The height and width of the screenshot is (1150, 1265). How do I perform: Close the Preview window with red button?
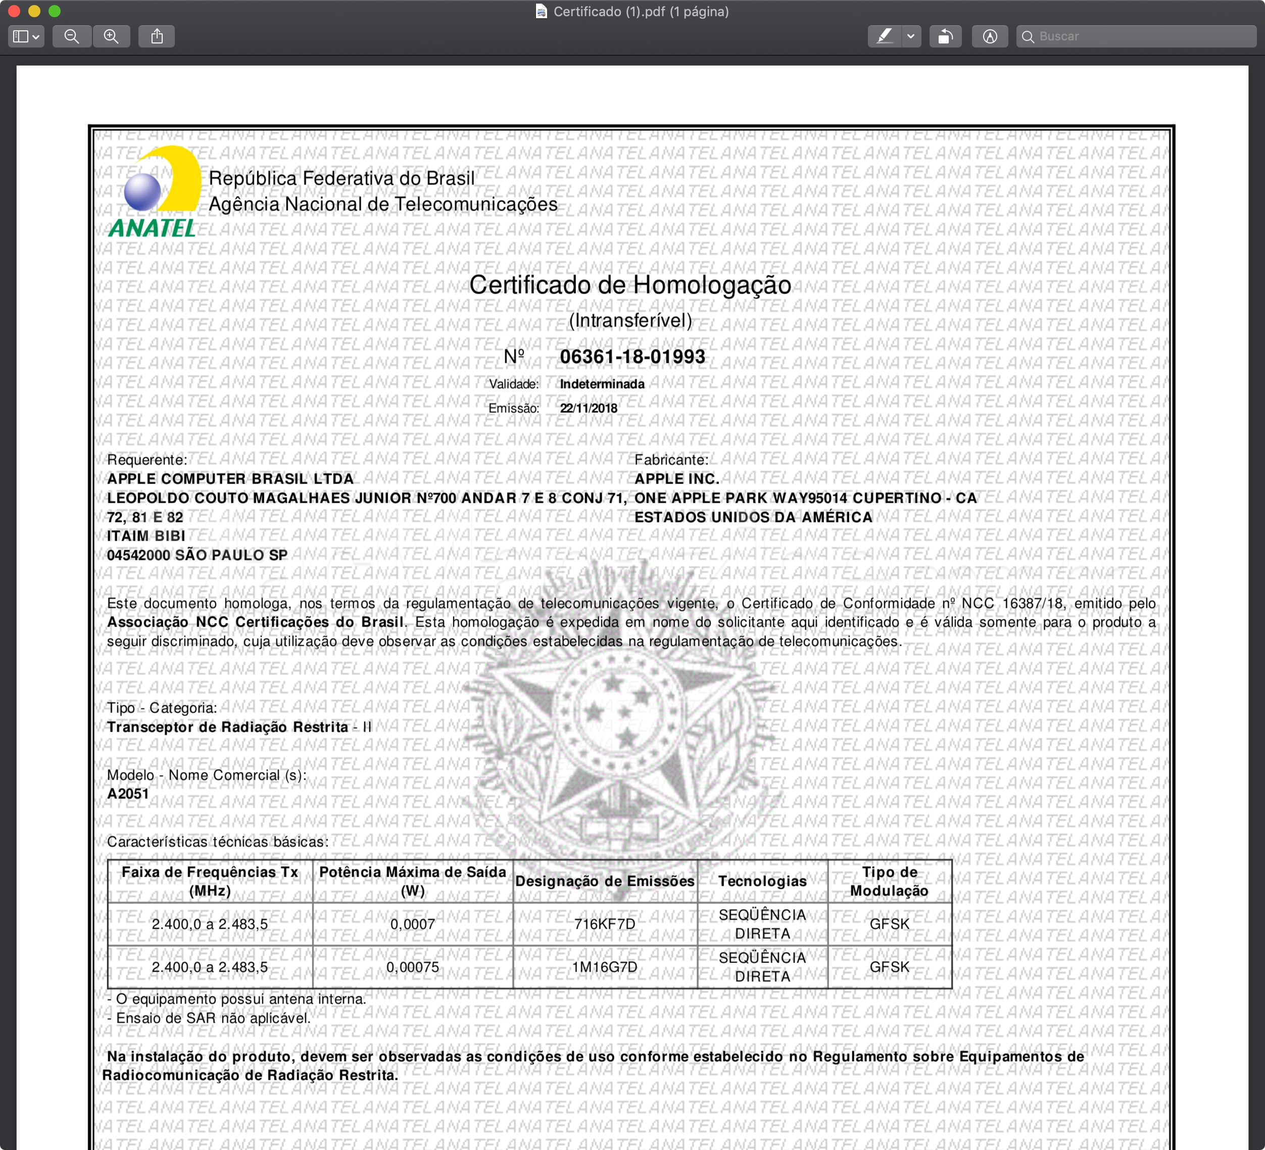coord(15,11)
